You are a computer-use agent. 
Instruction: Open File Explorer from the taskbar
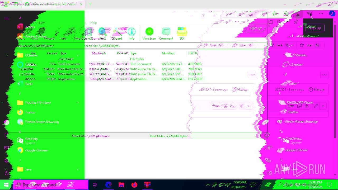pos(121,185)
